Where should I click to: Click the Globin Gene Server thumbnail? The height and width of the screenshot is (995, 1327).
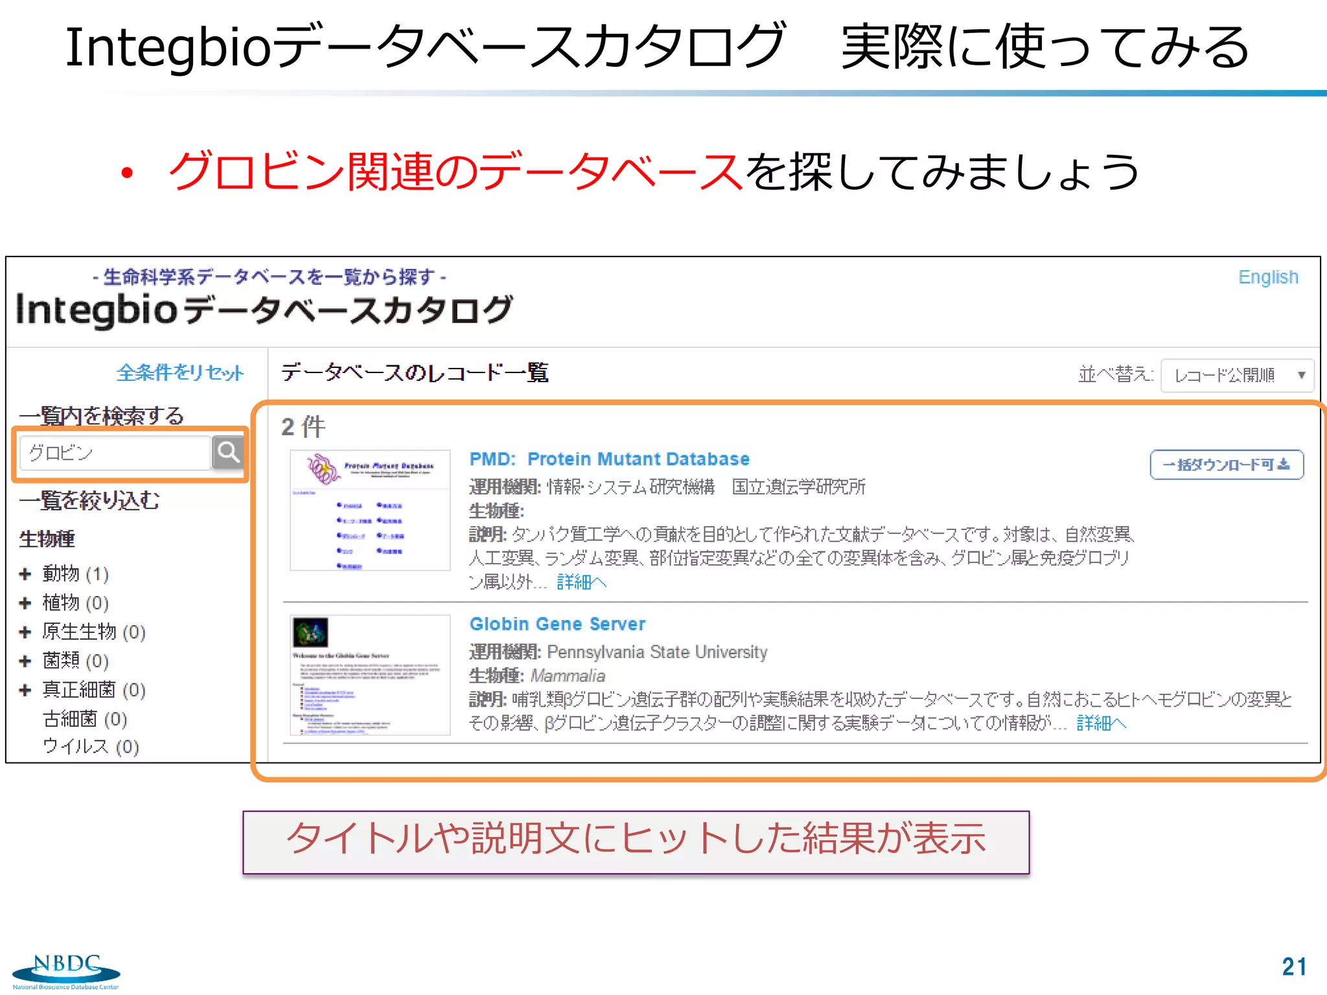tap(370, 675)
